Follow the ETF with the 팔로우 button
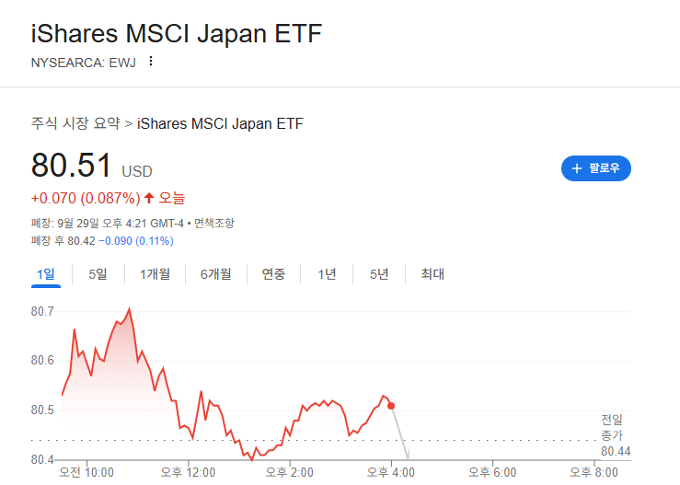 click(x=596, y=168)
